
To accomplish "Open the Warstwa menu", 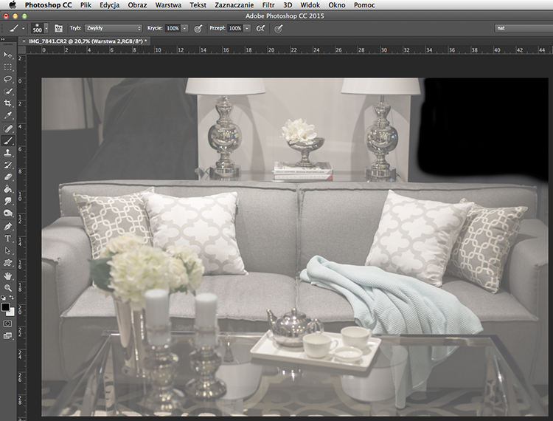I will click(x=168, y=5).
